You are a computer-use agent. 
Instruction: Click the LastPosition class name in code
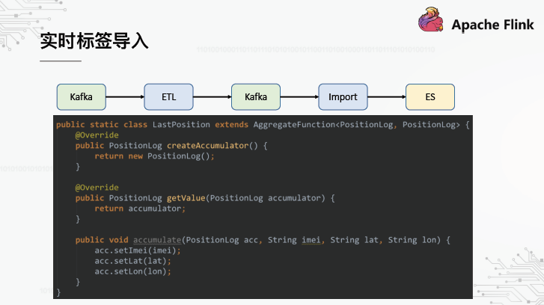pyautogui.click(x=181, y=124)
